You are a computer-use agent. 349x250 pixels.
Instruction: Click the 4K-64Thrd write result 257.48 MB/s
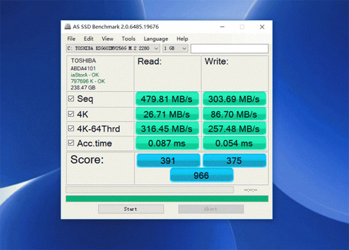tap(234, 129)
